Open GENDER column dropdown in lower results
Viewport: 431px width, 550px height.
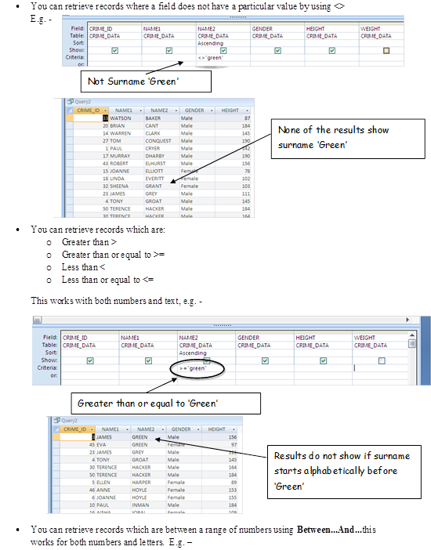pos(198,429)
